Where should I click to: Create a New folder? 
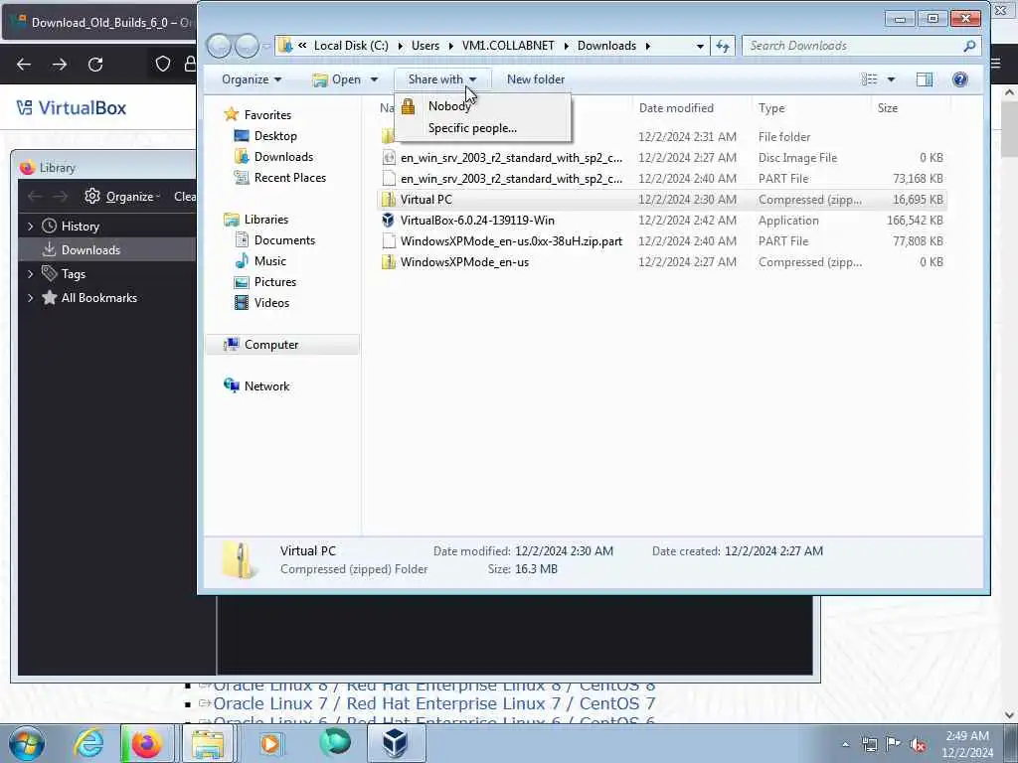pos(536,79)
